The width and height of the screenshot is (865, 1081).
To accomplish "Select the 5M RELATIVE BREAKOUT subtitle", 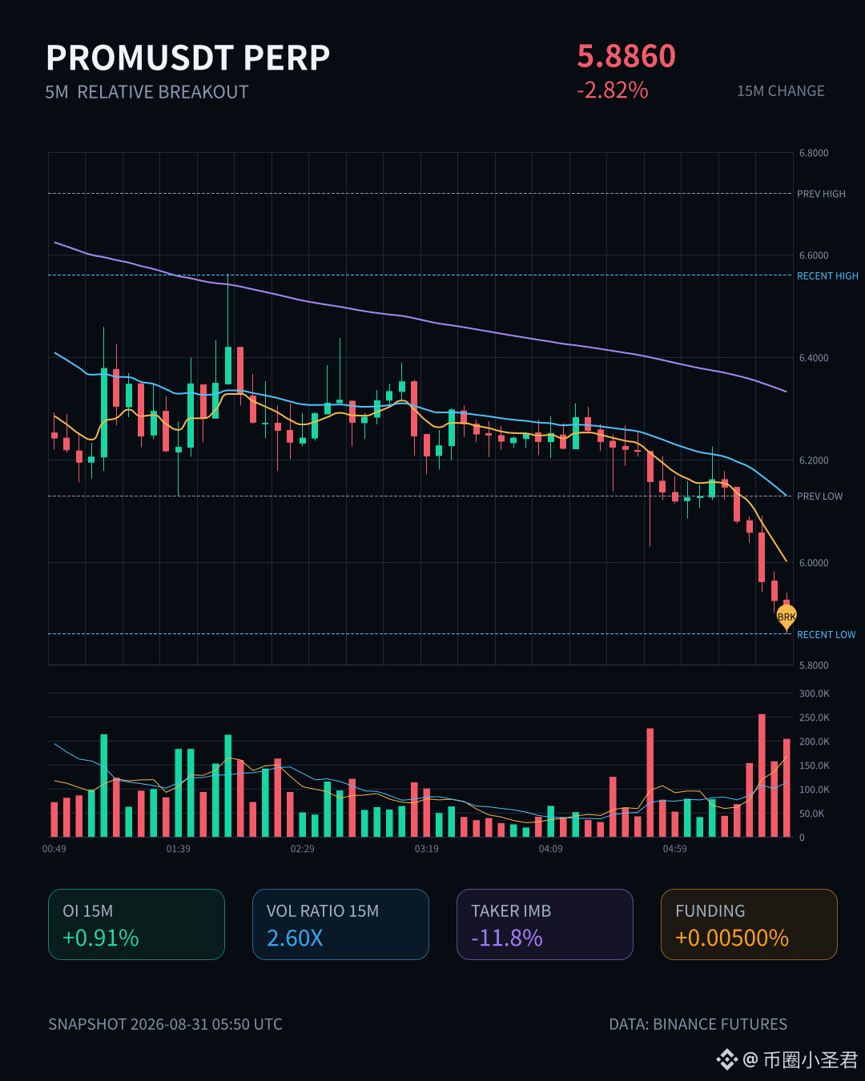I will pos(147,92).
